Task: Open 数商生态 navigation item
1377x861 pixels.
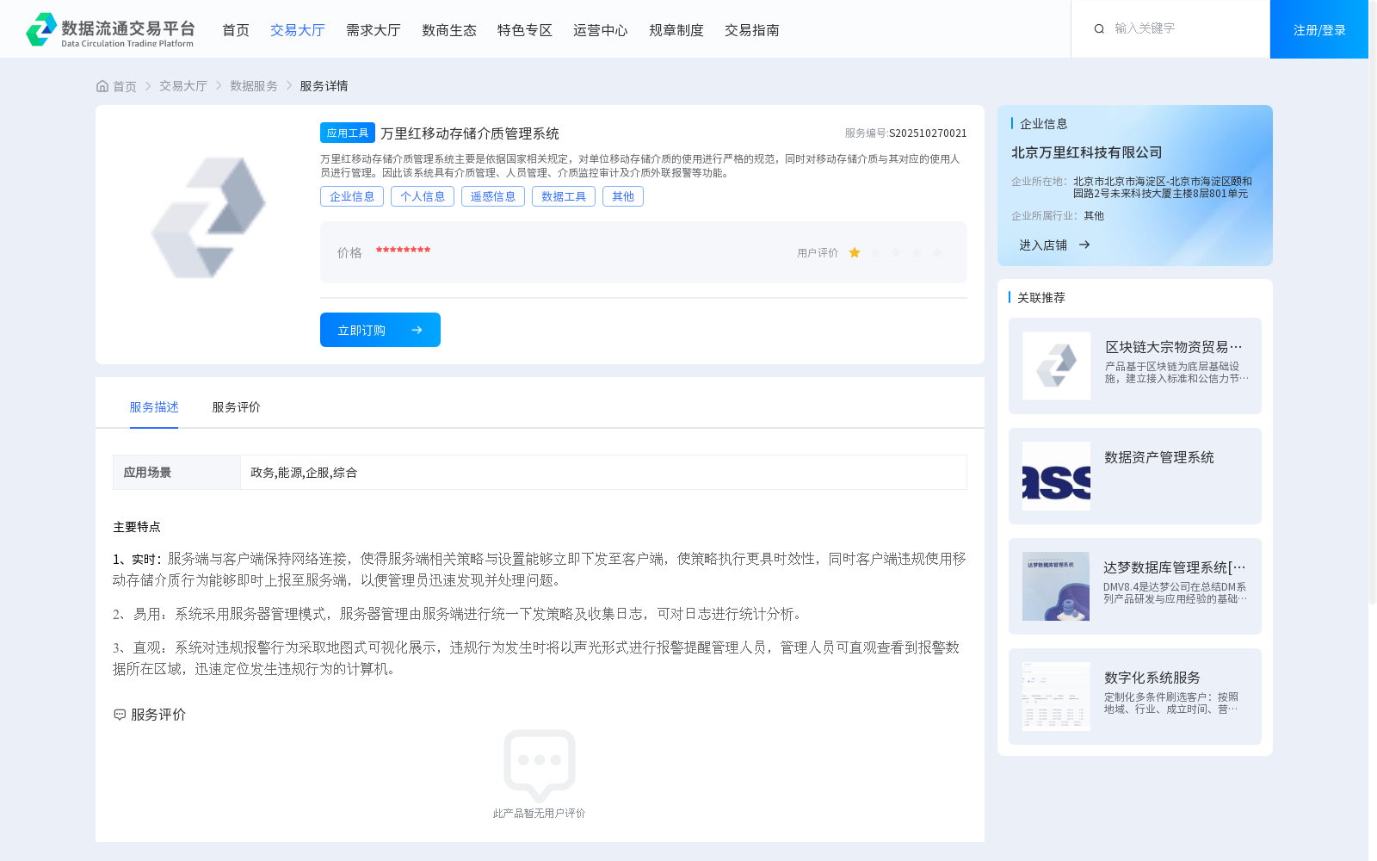Action: 449,30
